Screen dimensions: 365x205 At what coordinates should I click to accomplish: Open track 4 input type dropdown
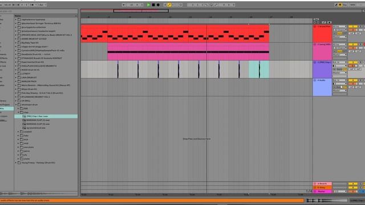340,80
